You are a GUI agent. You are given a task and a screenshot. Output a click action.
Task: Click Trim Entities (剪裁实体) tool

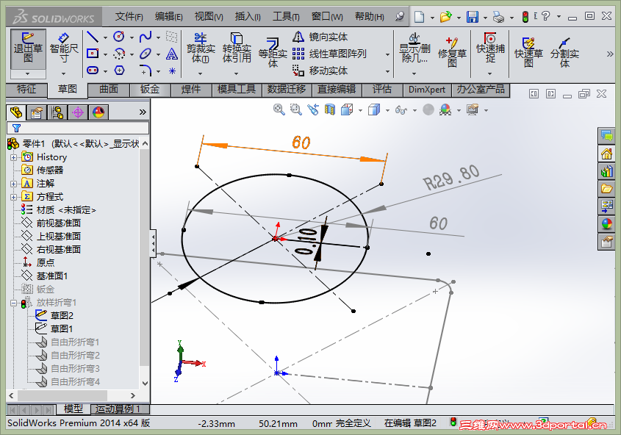[x=201, y=49]
